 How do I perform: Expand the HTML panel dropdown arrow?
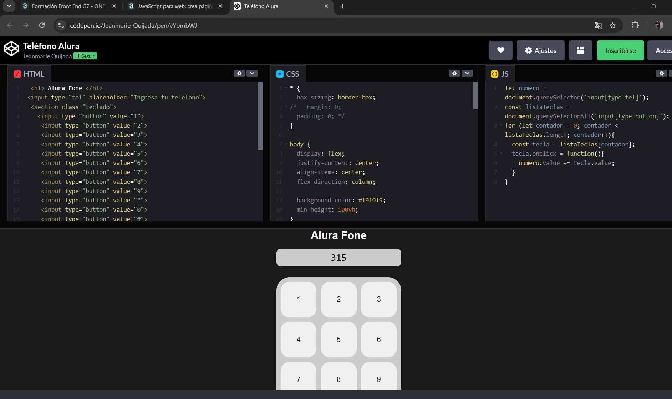[252, 73]
